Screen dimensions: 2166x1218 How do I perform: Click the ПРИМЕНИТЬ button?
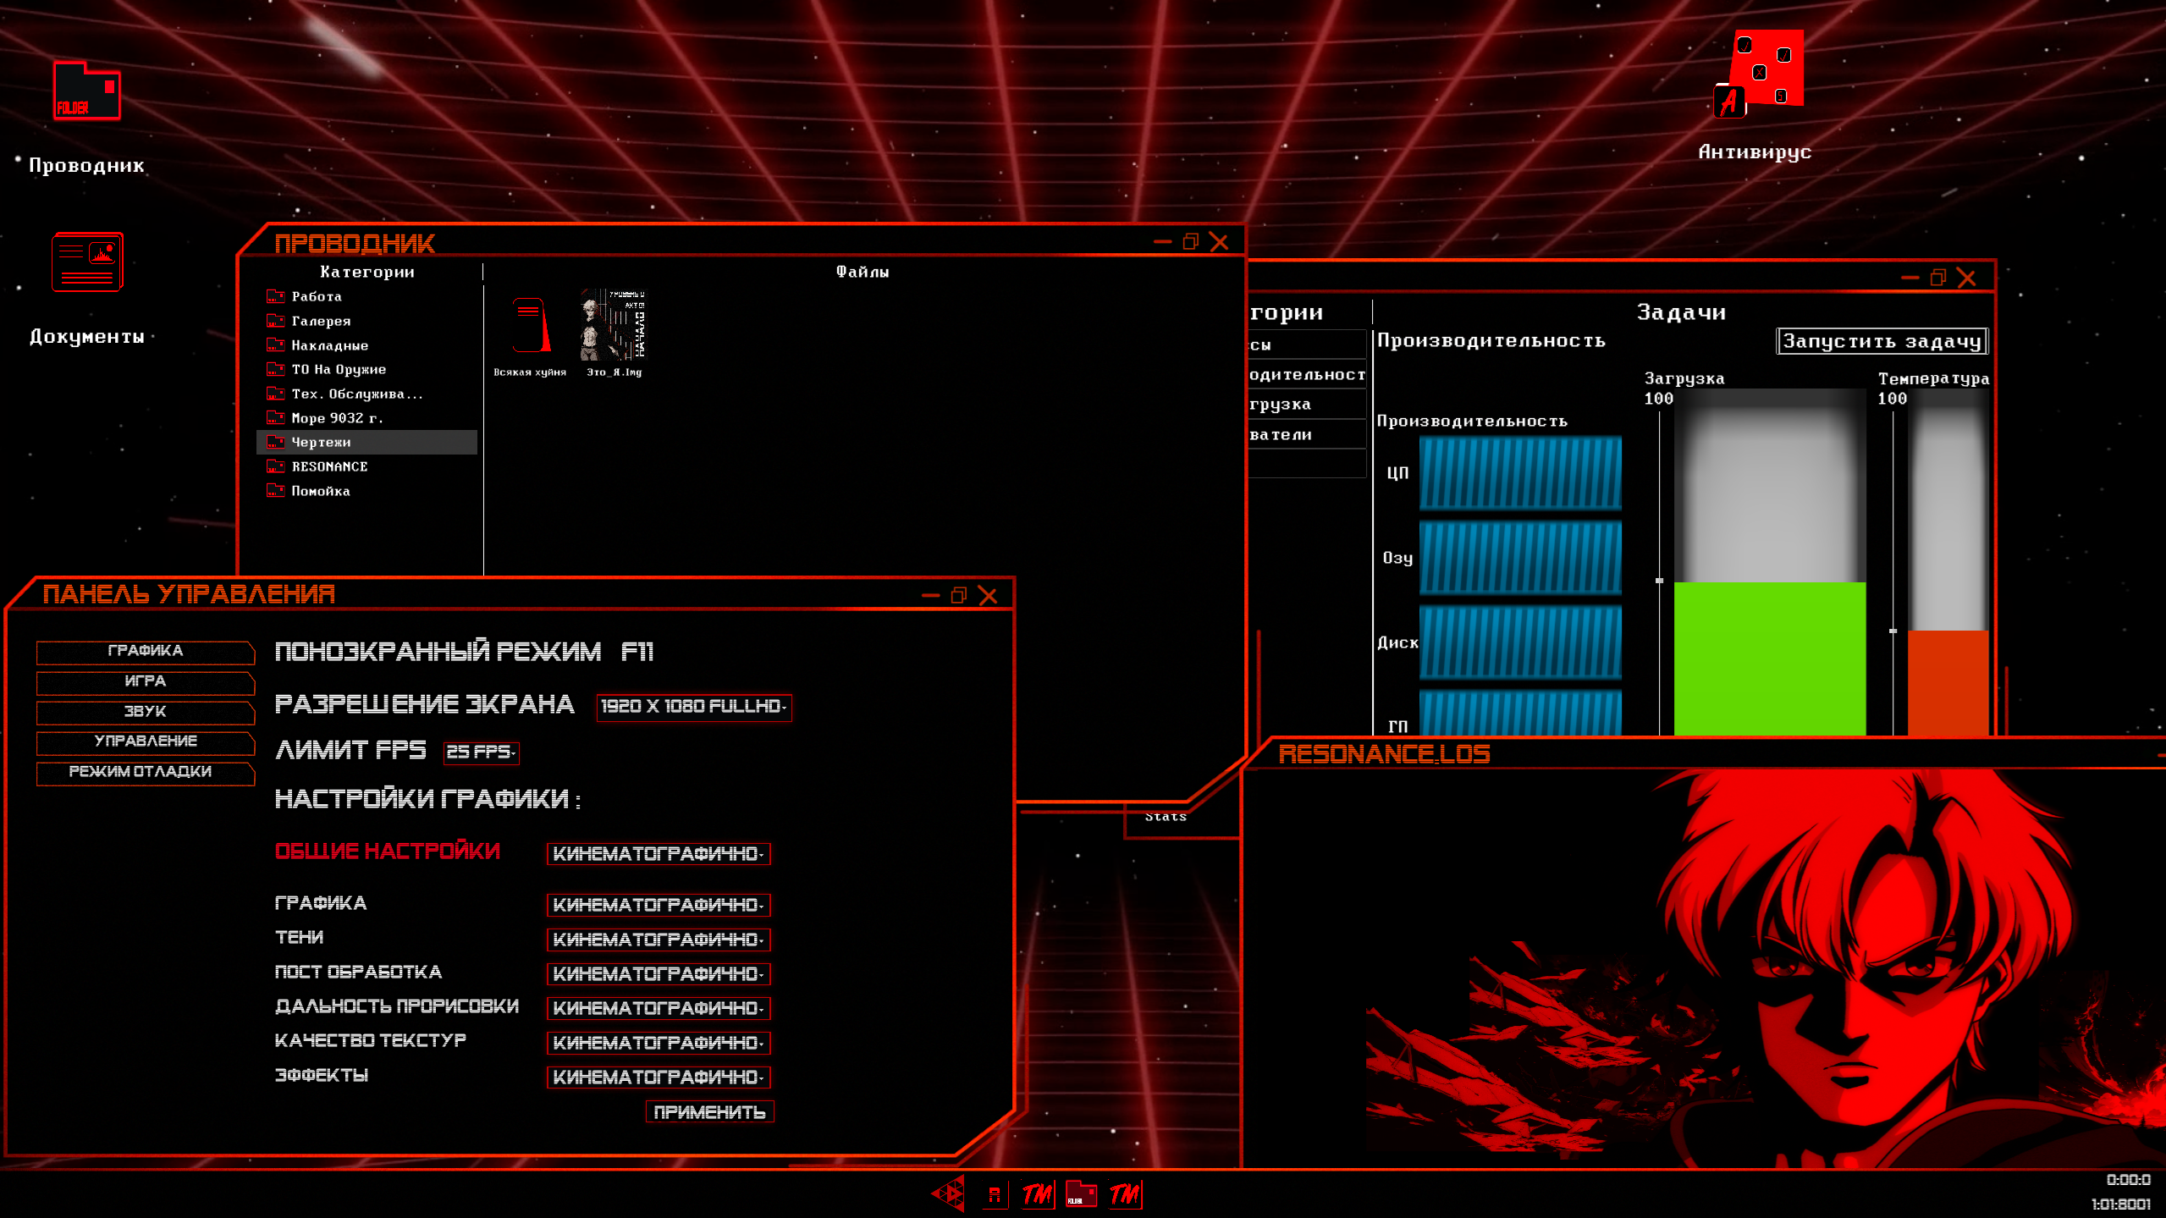(710, 1112)
